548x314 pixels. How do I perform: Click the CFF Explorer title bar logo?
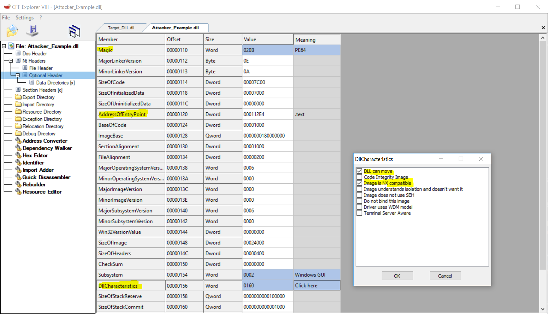click(7, 7)
